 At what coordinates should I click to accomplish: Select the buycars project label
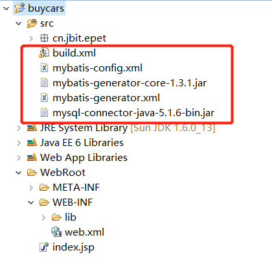[46, 8]
